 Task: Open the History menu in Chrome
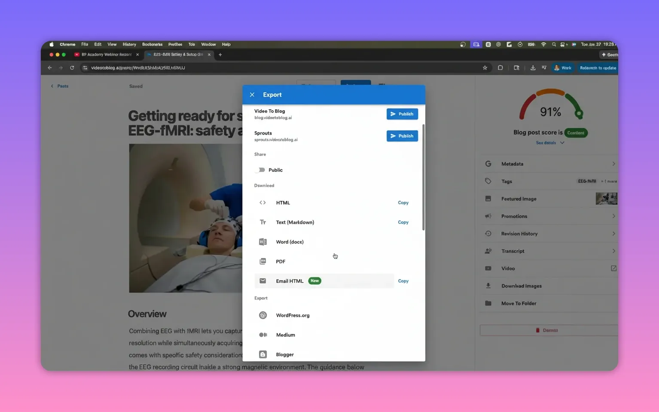click(x=129, y=44)
